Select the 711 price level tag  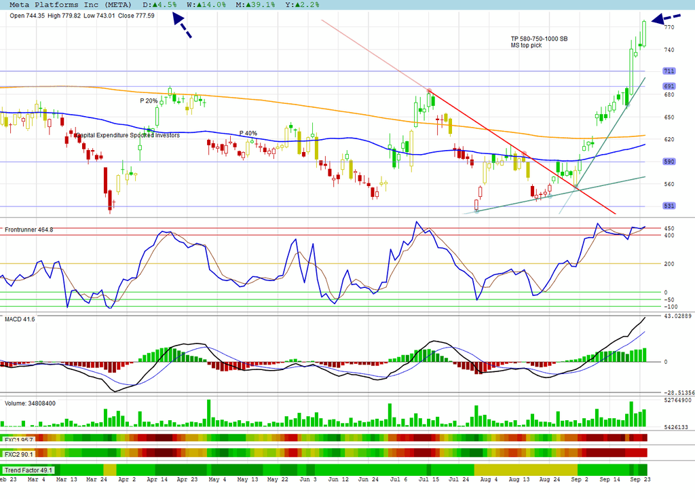pyautogui.click(x=669, y=71)
